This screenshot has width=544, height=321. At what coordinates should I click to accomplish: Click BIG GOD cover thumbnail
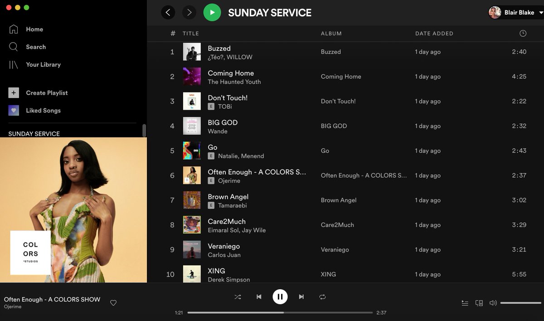pos(192,126)
